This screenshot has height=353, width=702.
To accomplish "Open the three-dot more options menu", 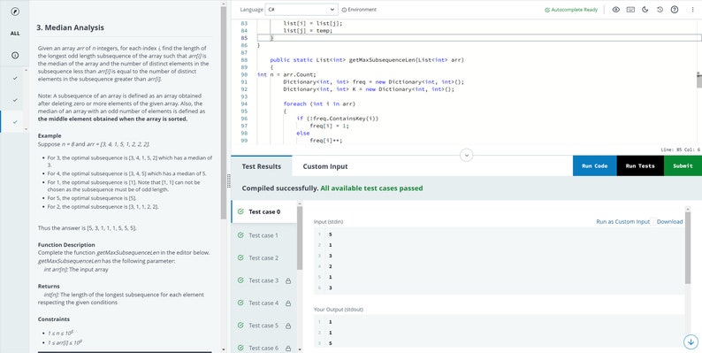I will pyautogui.click(x=693, y=10).
